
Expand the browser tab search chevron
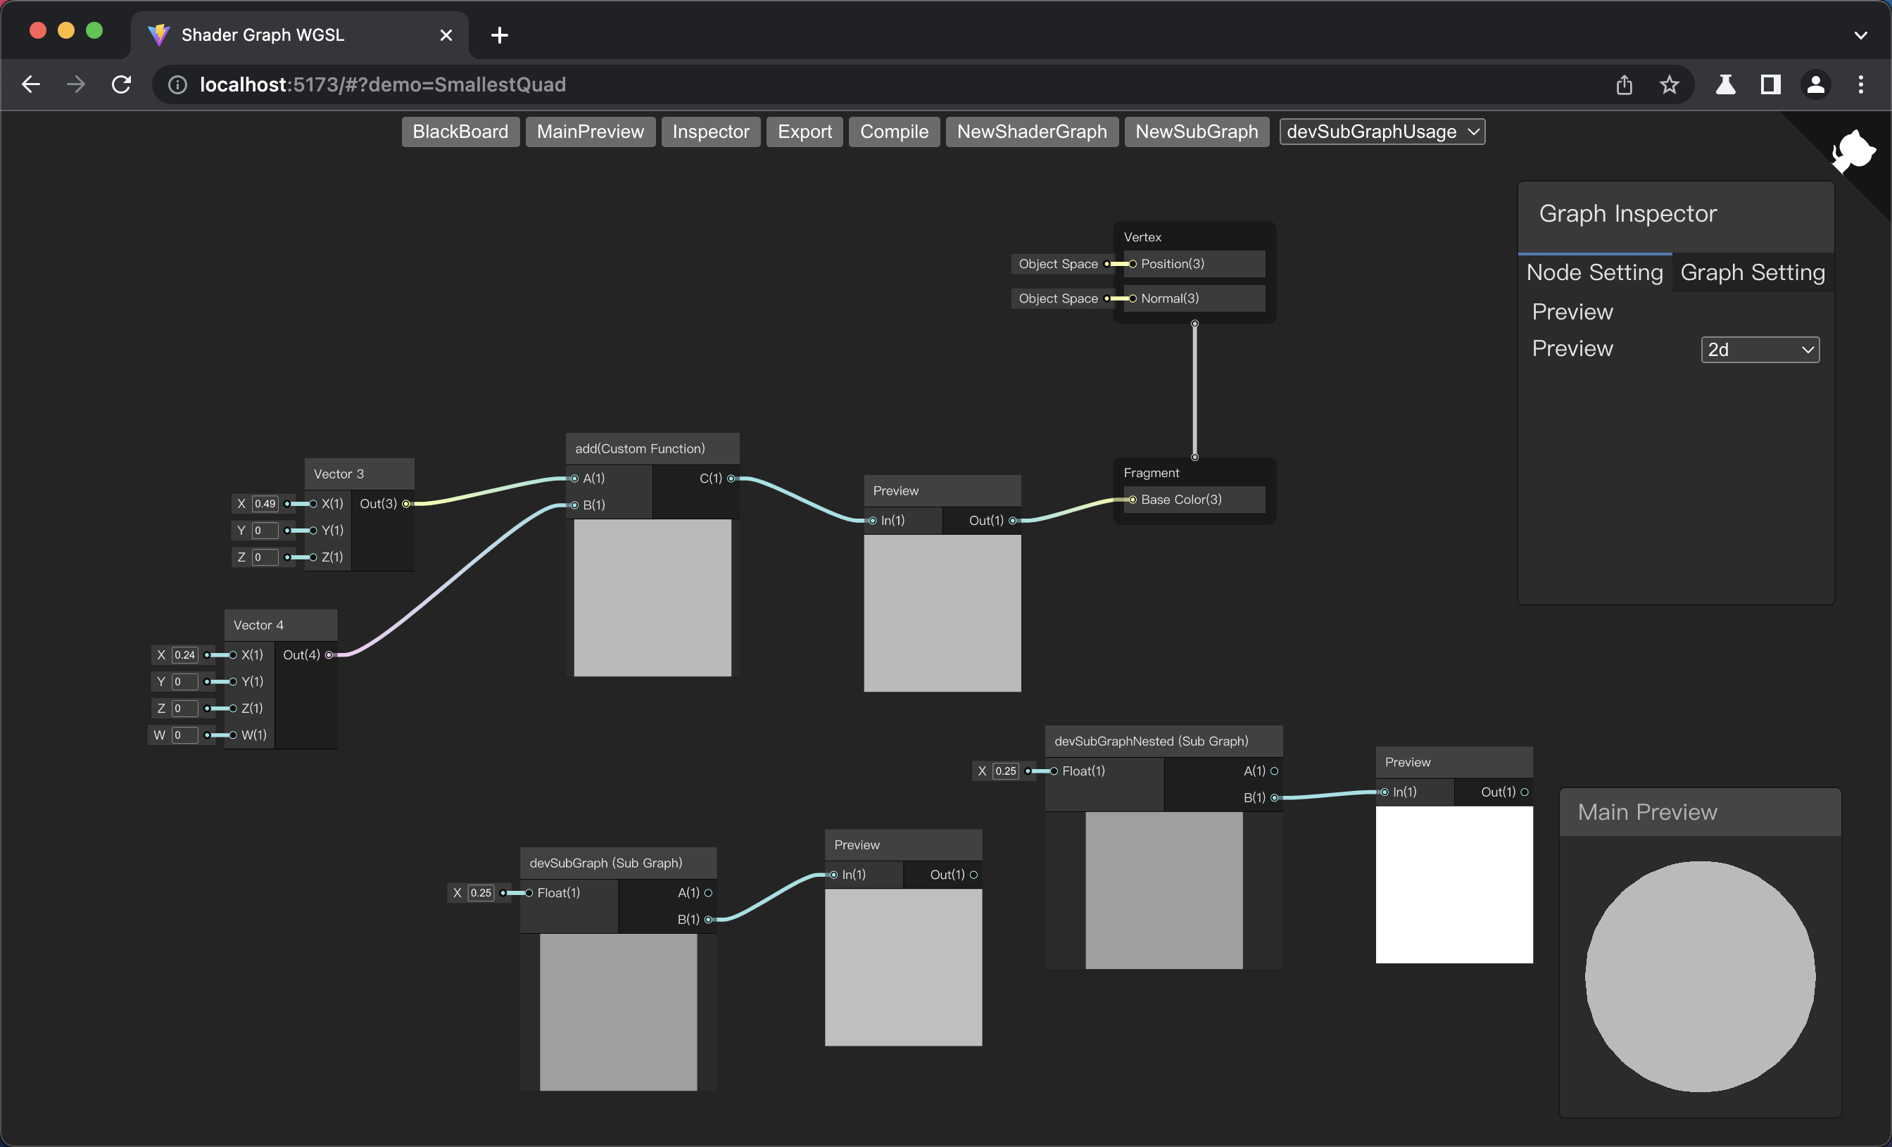(x=1860, y=35)
